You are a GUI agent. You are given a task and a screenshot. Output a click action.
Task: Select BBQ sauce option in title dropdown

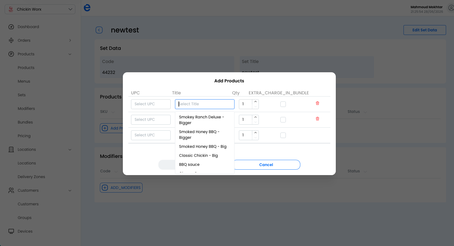(189, 164)
